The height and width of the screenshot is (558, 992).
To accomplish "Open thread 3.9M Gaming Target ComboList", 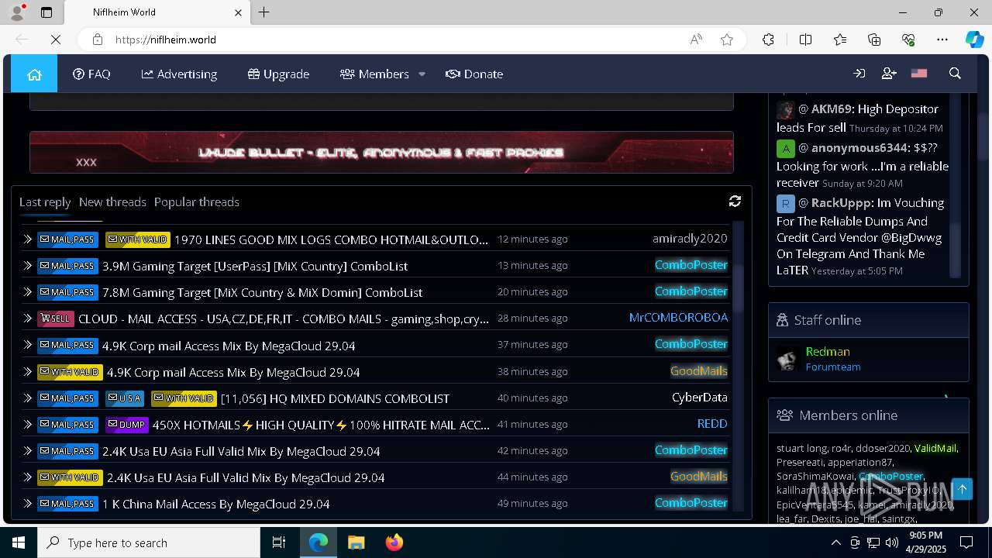I will 255,266.
